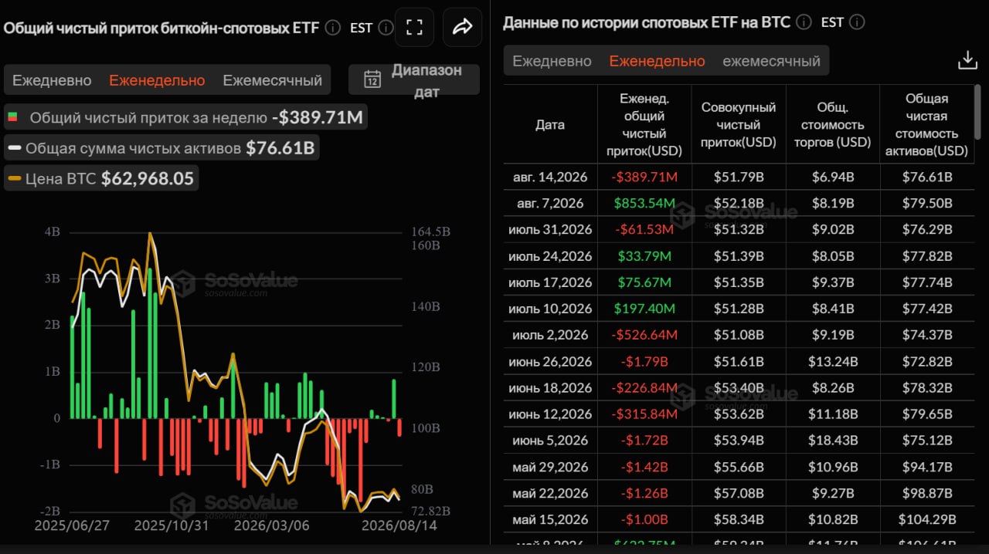Click Общая чистая стоимость активов header
Viewport: 989px width, 554px height.
[x=926, y=124]
